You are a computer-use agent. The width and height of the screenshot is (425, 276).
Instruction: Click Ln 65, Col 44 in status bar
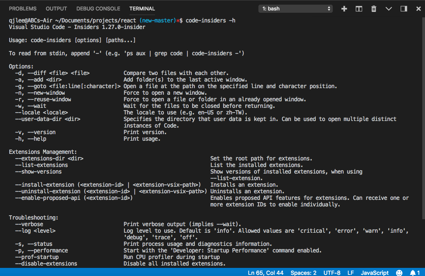click(x=266, y=273)
